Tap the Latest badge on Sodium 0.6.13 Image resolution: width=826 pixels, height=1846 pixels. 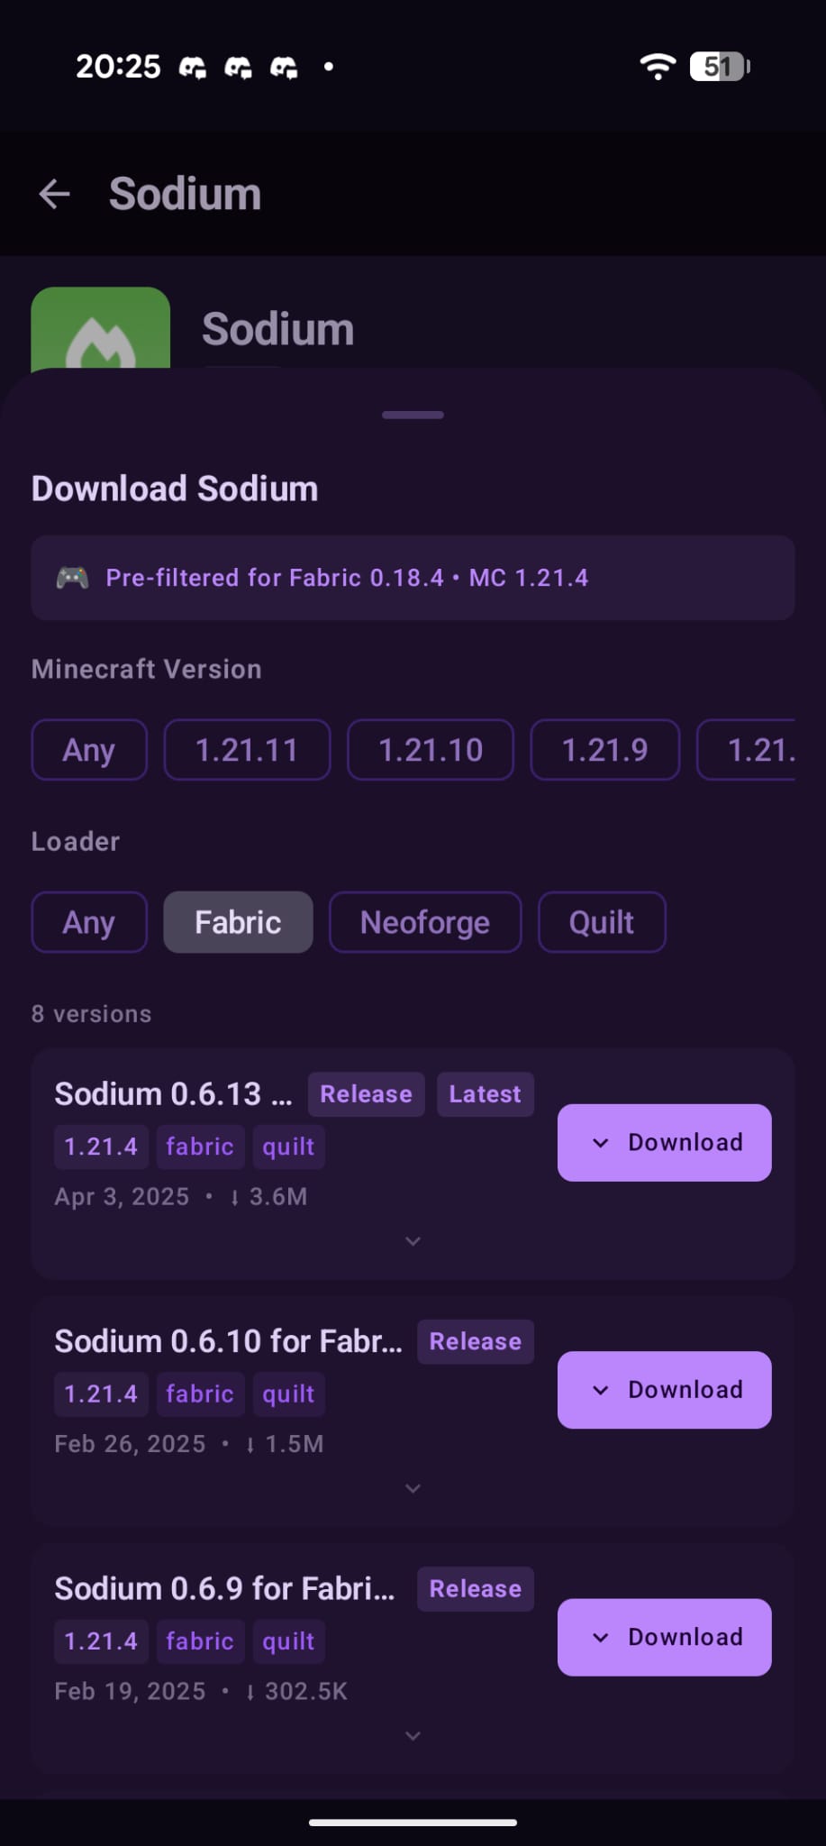click(485, 1093)
